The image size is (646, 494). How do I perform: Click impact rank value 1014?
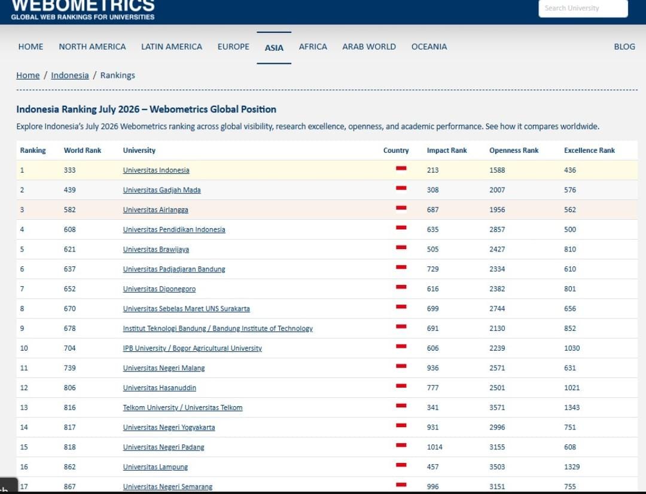435,447
